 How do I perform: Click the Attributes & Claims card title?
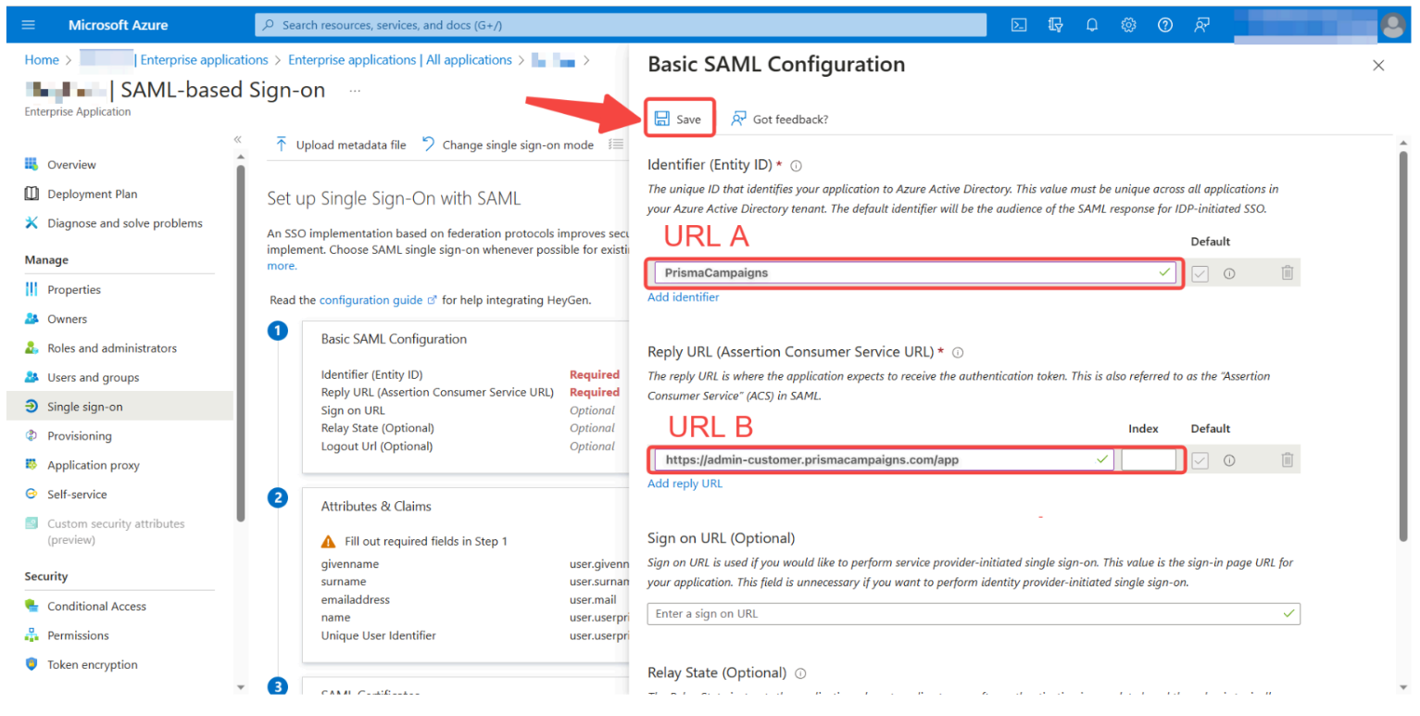click(376, 507)
